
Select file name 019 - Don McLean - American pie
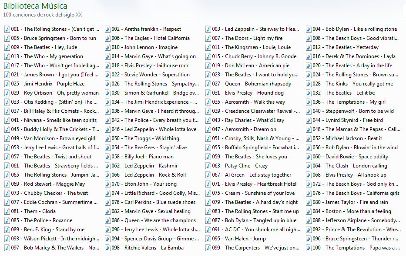251,66
